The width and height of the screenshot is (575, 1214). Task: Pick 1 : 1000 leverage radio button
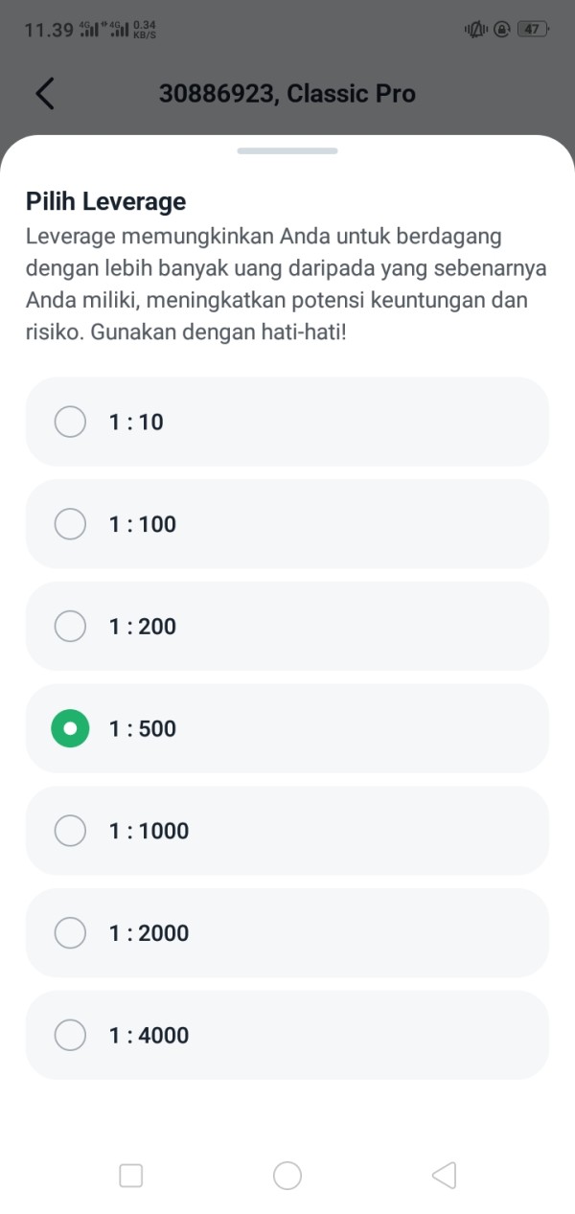(70, 831)
